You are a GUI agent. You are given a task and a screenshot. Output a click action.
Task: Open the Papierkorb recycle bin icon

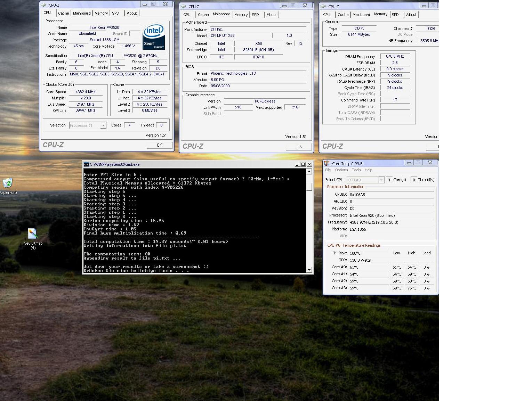pos(8,183)
